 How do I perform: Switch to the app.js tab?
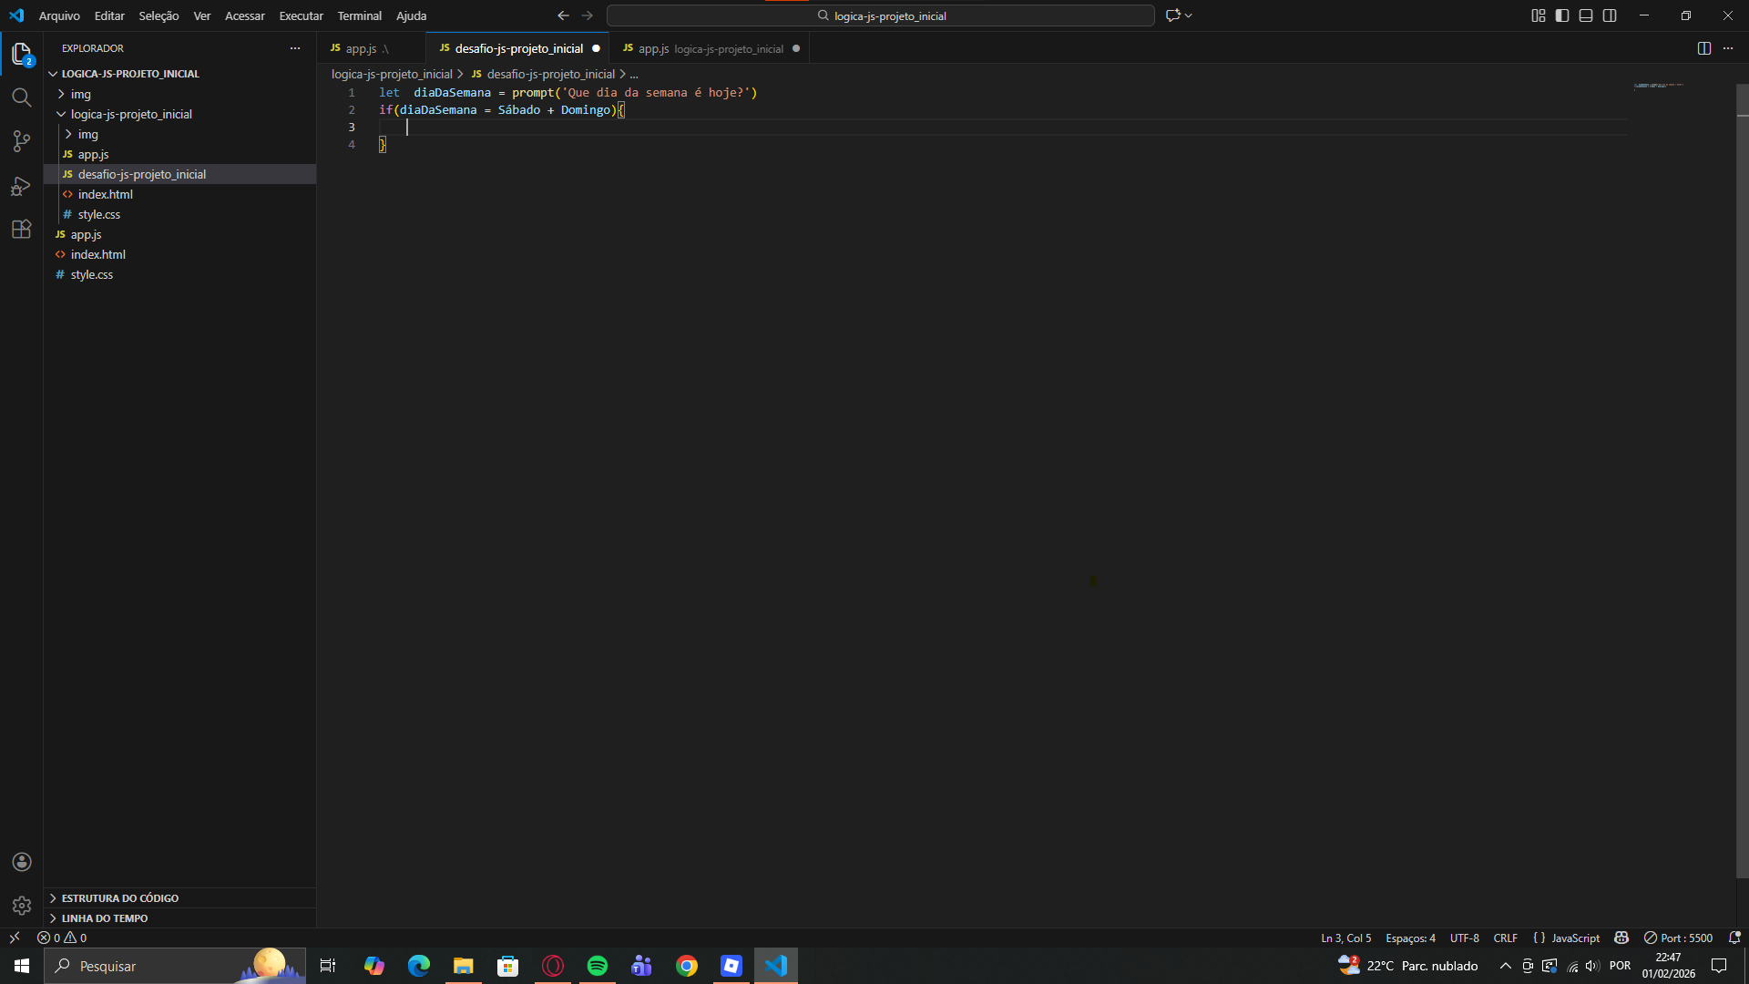point(360,47)
